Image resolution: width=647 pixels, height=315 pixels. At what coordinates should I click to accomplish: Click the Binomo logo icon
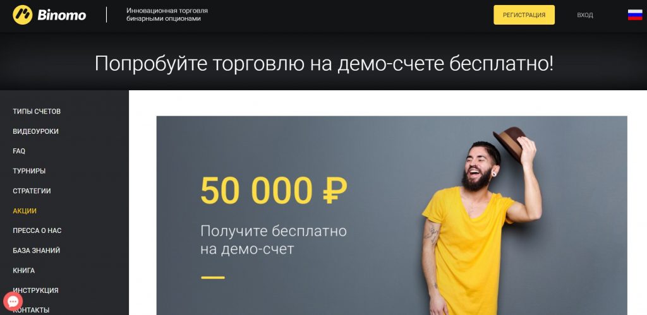point(22,15)
